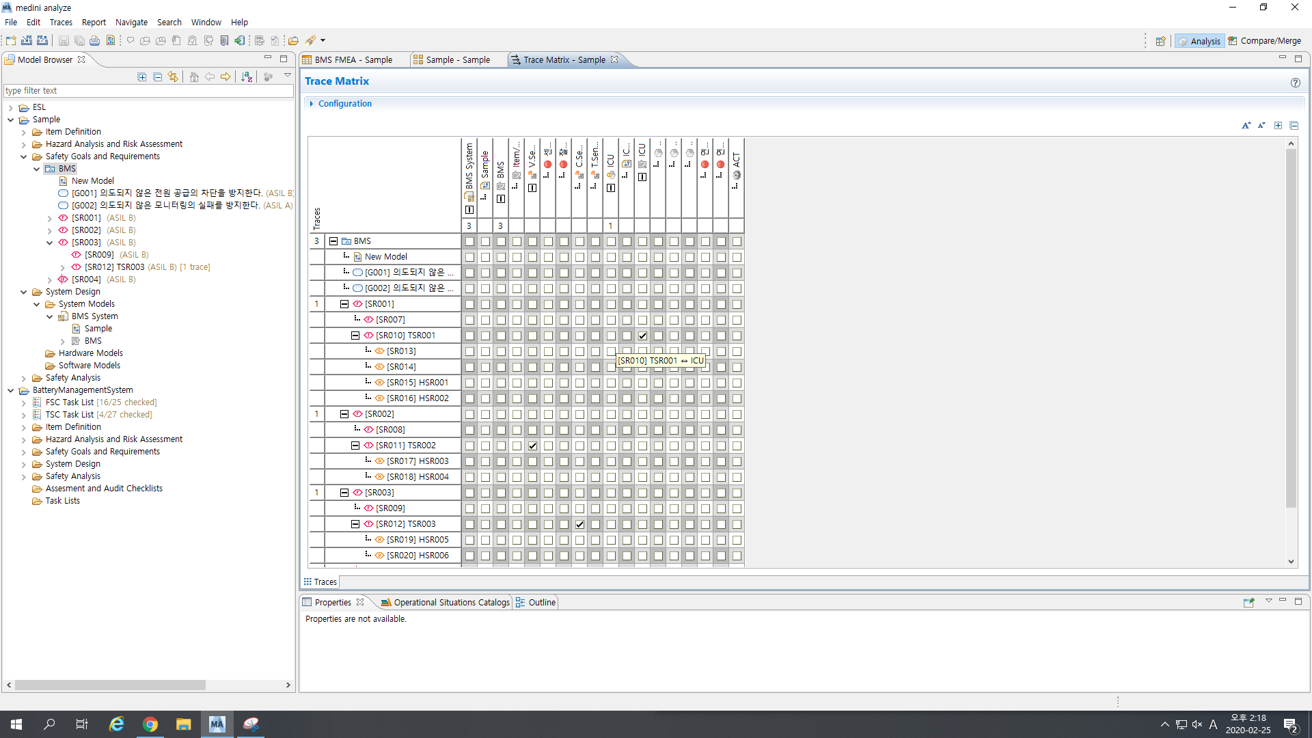Click the Trace Matrix help icon
1312x738 pixels.
pos(1295,83)
